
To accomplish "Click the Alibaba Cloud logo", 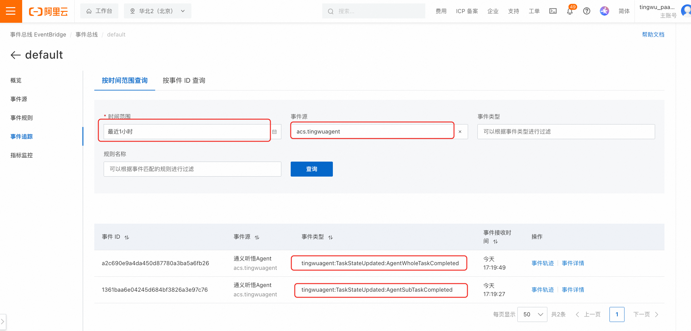I will click(48, 12).
